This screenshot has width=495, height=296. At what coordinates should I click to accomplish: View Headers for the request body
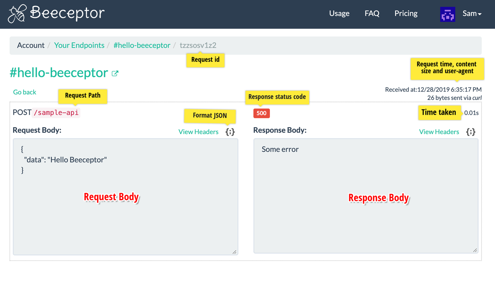[x=198, y=132]
